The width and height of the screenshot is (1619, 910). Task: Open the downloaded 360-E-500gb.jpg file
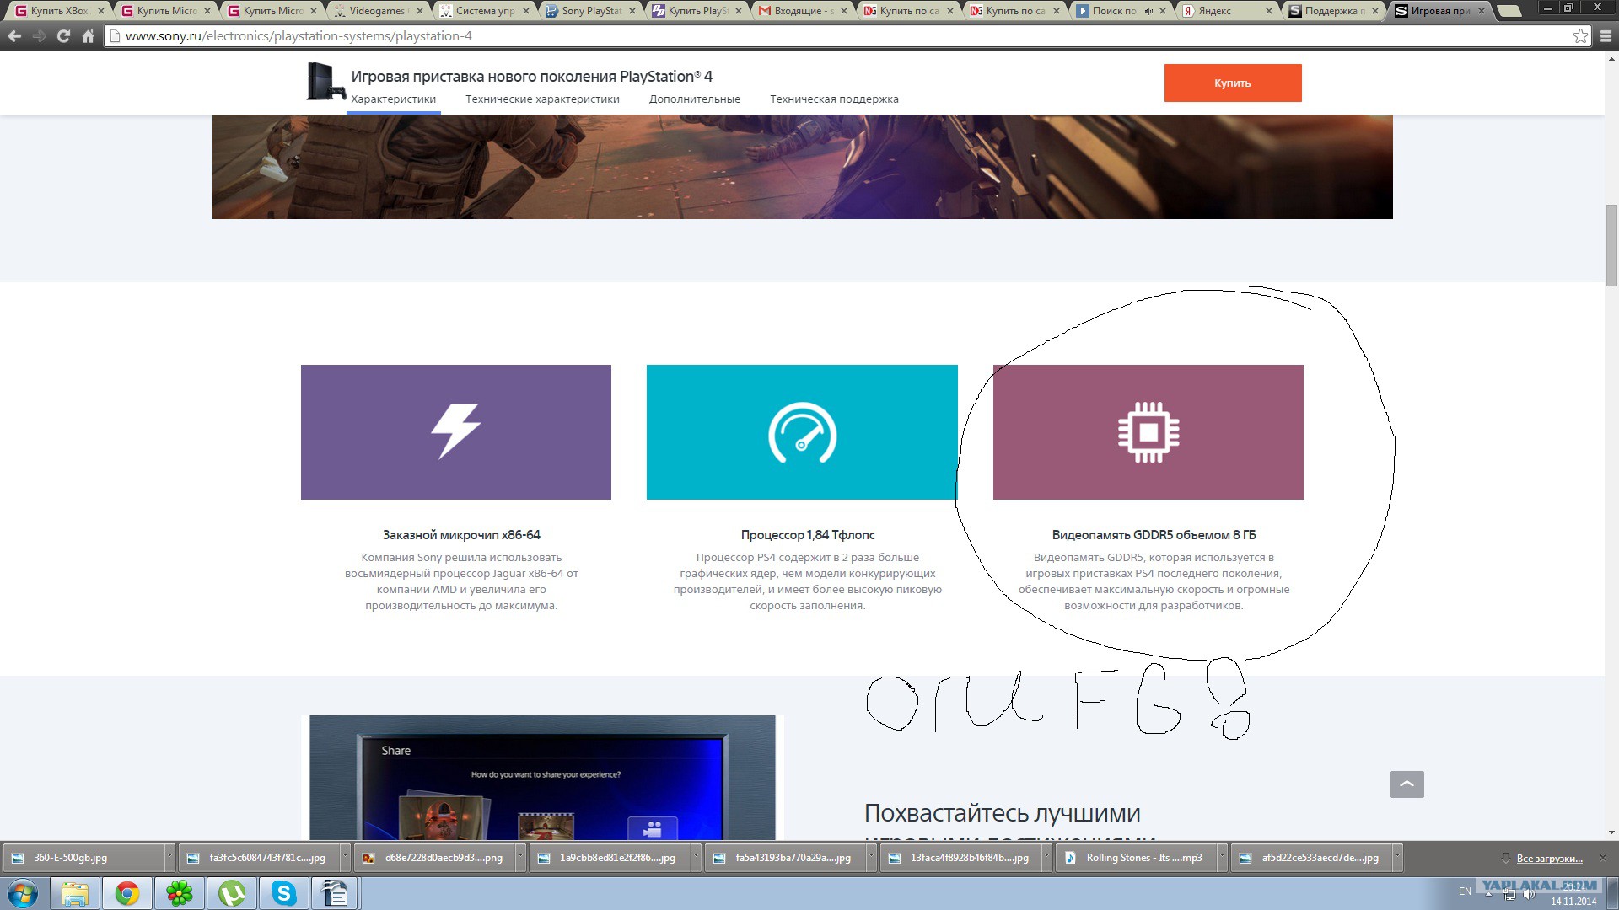tap(83, 858)
